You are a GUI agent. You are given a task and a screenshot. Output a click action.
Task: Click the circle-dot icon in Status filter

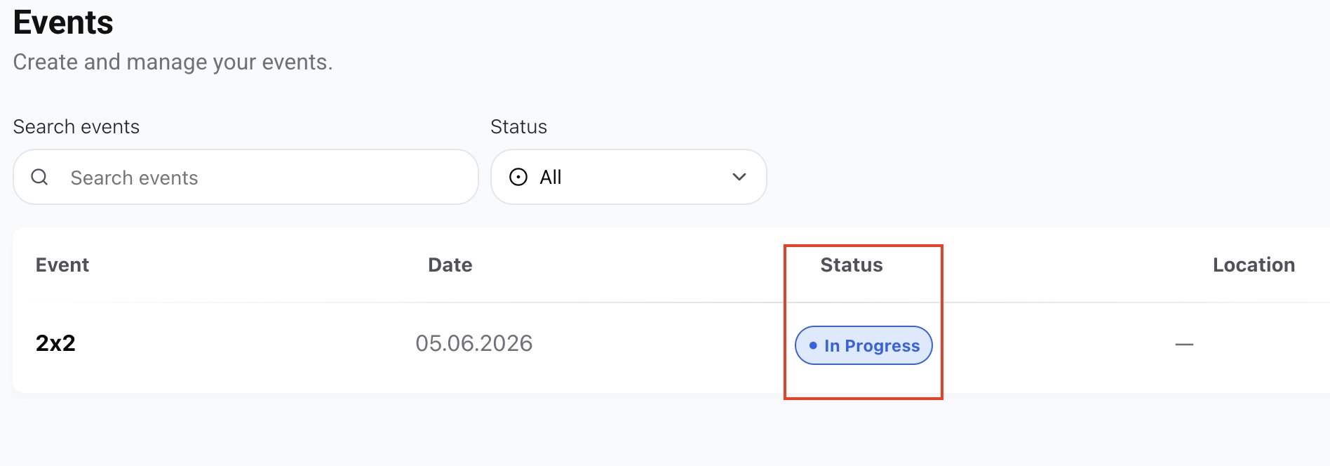coord(518,177)
